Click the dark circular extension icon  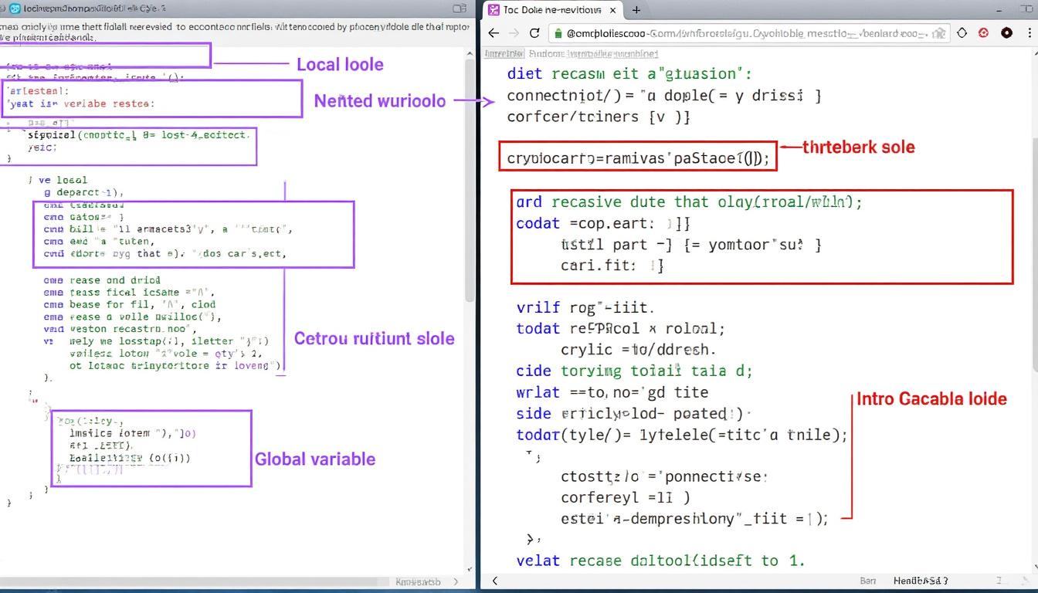1005,33
